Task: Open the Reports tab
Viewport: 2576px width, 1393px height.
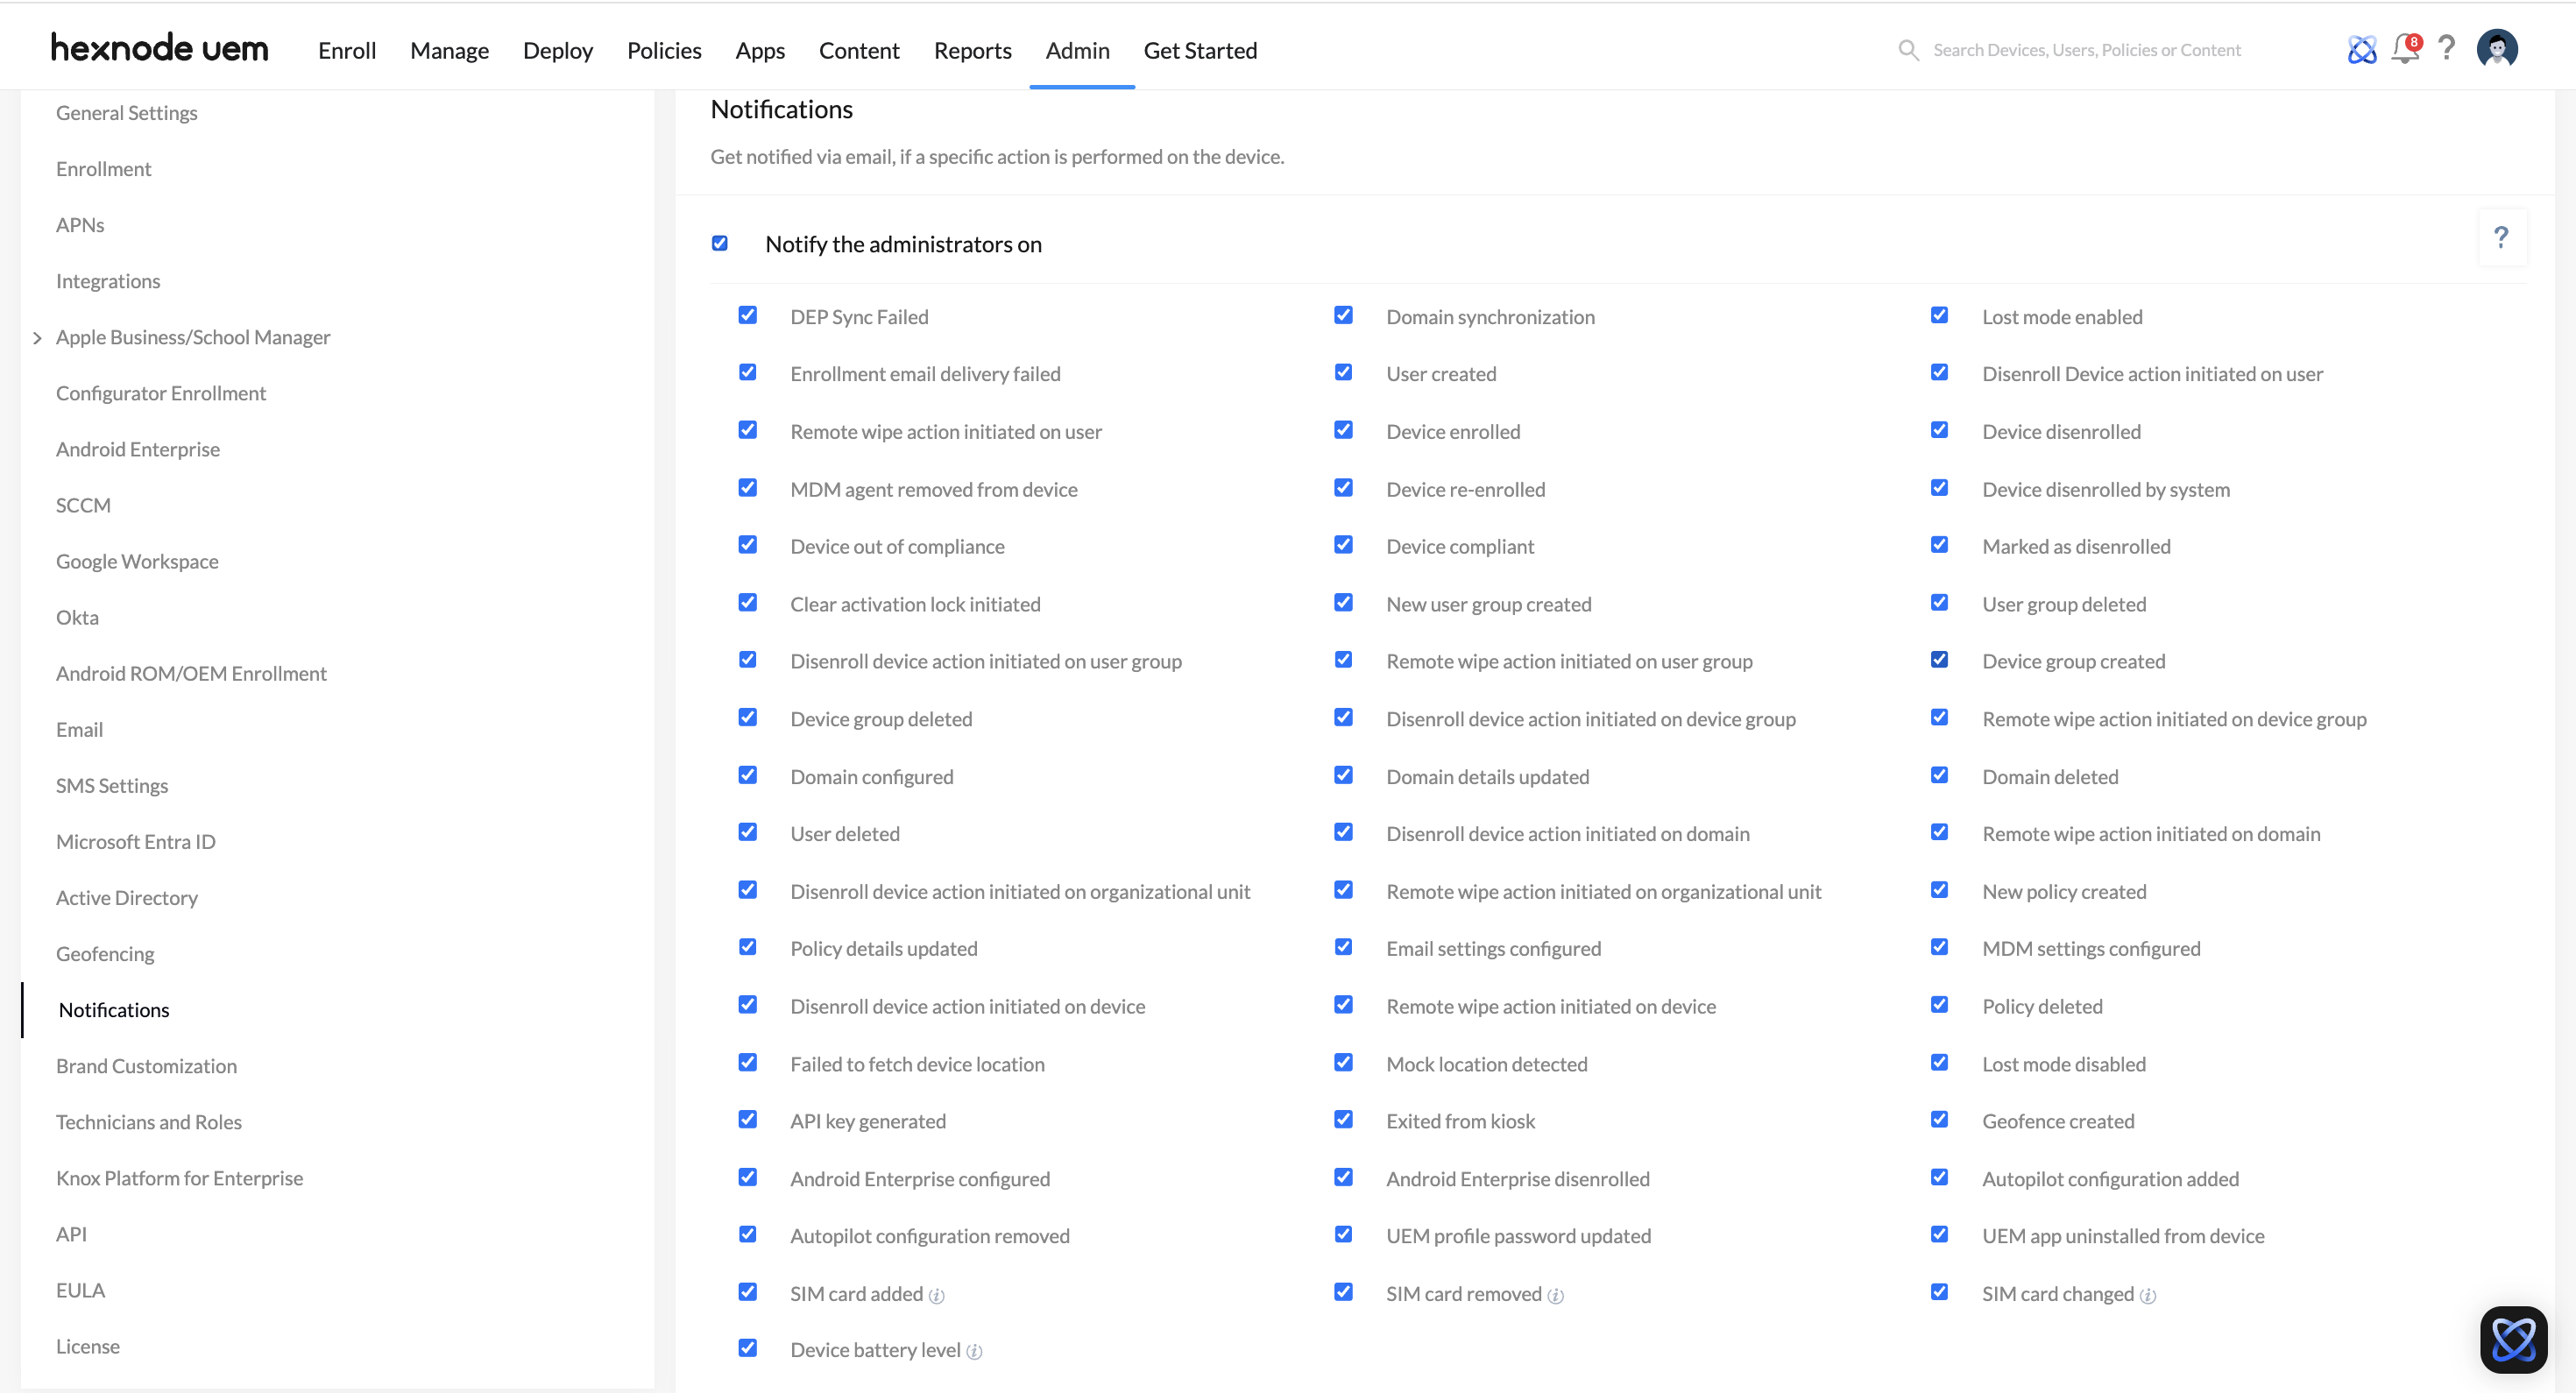Action: (x=972, y=50)
